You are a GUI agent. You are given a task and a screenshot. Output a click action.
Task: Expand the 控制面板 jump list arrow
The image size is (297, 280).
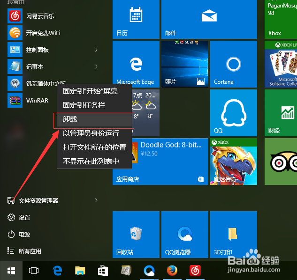pyautogui.click(x=96, y=50)
